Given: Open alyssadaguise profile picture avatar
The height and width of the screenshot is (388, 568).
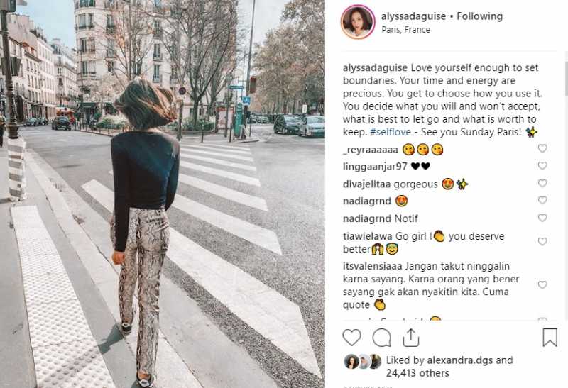Looking at the screenshot, I should 358,23.
